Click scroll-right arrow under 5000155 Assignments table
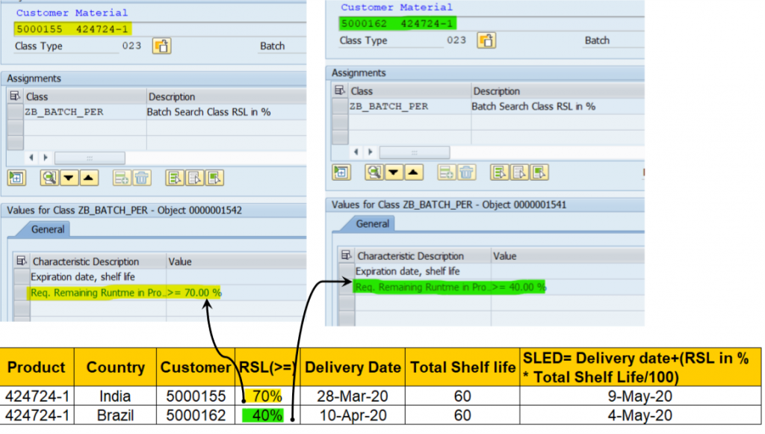The image size is (765, 434). point(46,158)
